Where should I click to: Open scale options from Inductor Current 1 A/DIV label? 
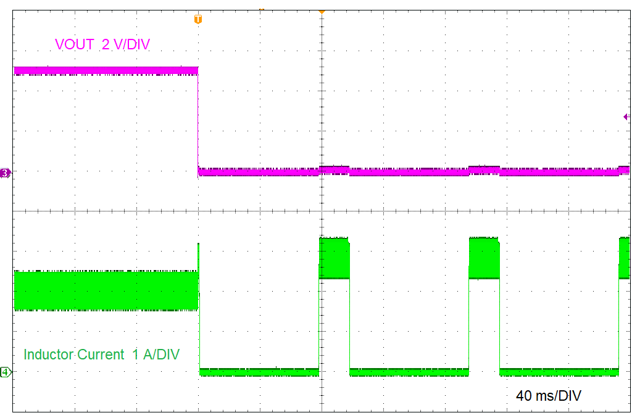(x=100, y=354)
